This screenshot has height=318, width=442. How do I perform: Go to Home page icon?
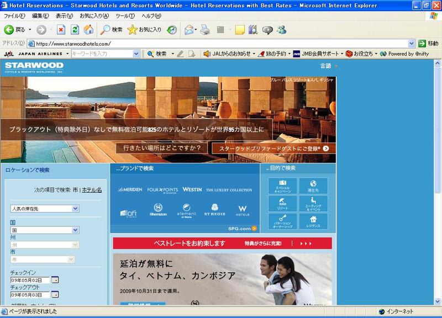tap(88, 30)
